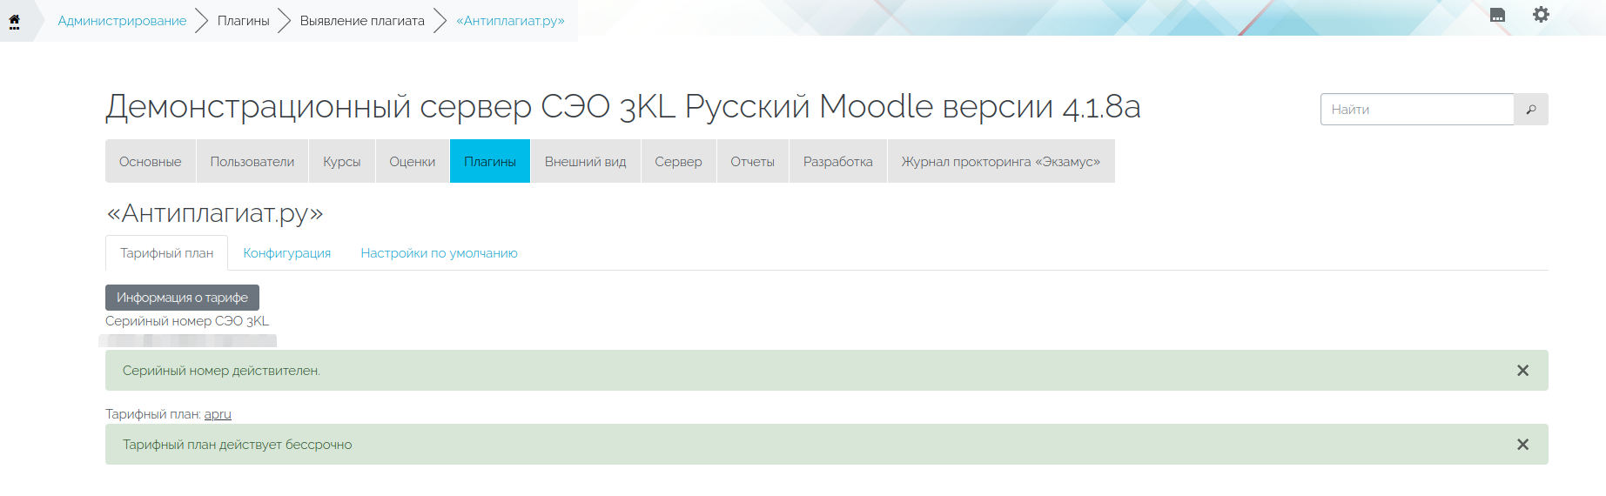1606x496 pixels.
Task: Click the 'Тарифный план действует бессрочно' text
Action: tap(238, 445)
